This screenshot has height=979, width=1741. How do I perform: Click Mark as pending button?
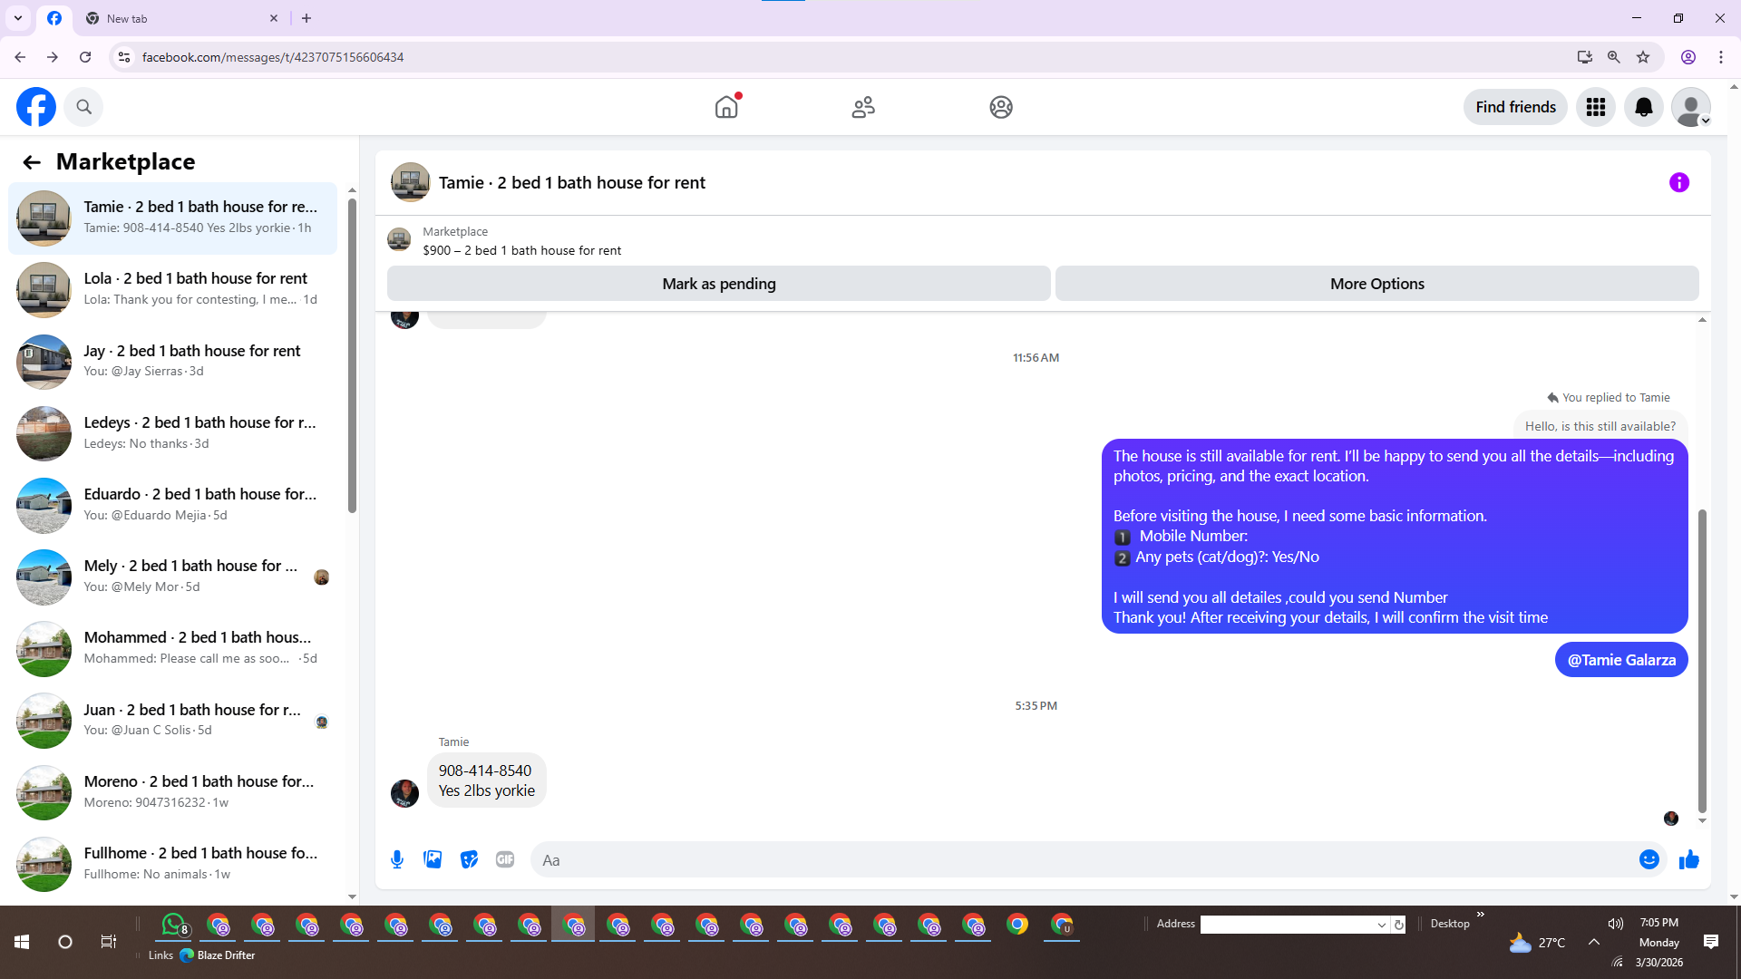(x=718, y=284)
